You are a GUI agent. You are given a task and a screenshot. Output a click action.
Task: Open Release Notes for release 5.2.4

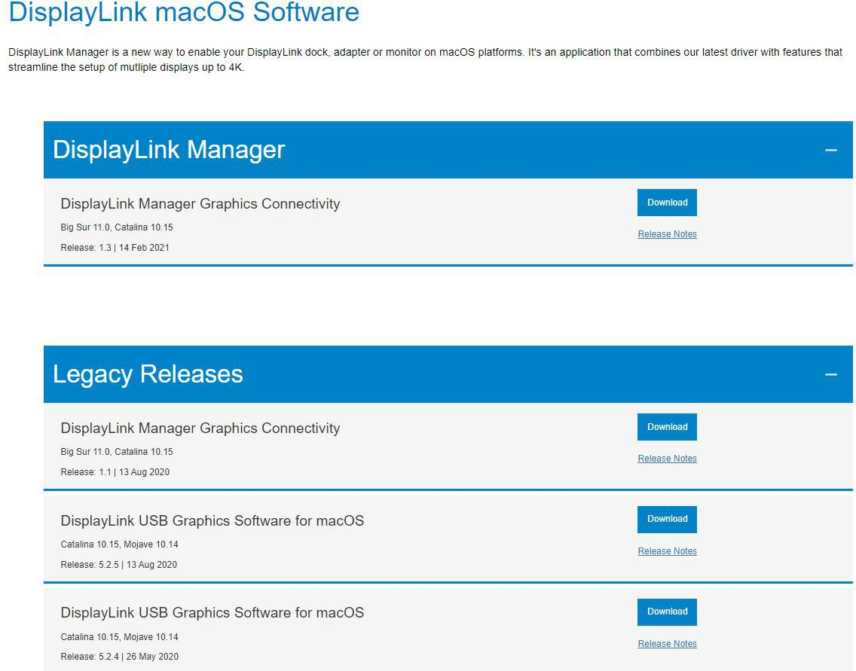tap(667, 644)
